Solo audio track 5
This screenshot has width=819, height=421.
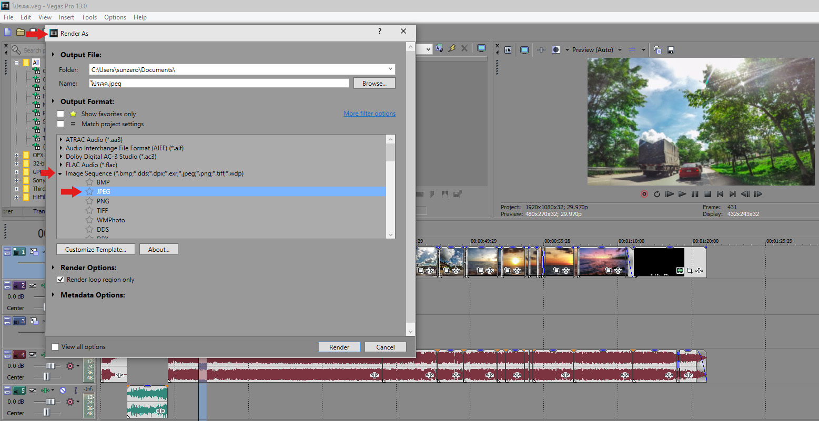[76, 390]
